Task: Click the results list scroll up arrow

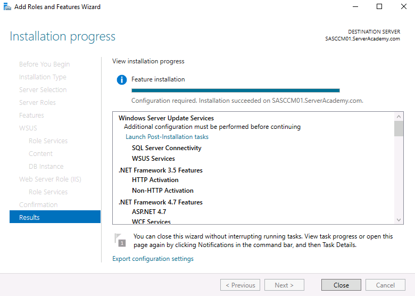Action: 399,117
